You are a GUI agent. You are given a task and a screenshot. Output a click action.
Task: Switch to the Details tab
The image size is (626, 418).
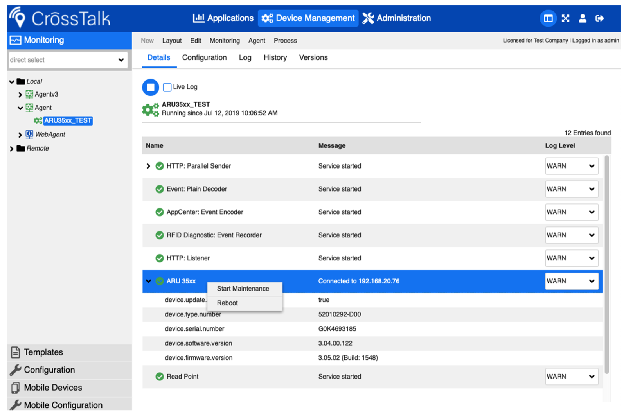pos(159,57)
